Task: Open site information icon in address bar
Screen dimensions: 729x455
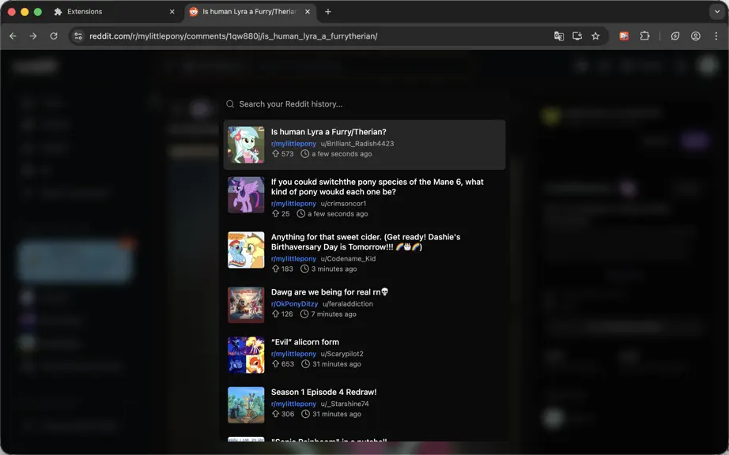Action: pyautogui.click(x=78, y=36)
